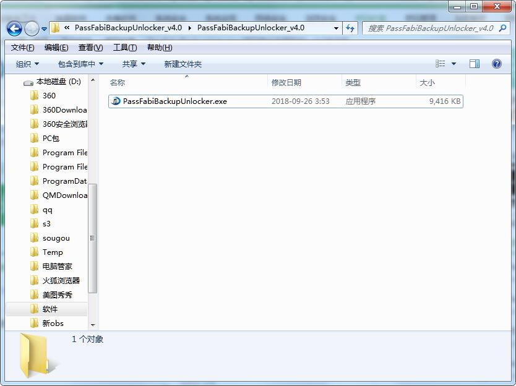Screen dimensions: 516x386
Task: Sort by the 类型 column header
Action: click(379, 83)
